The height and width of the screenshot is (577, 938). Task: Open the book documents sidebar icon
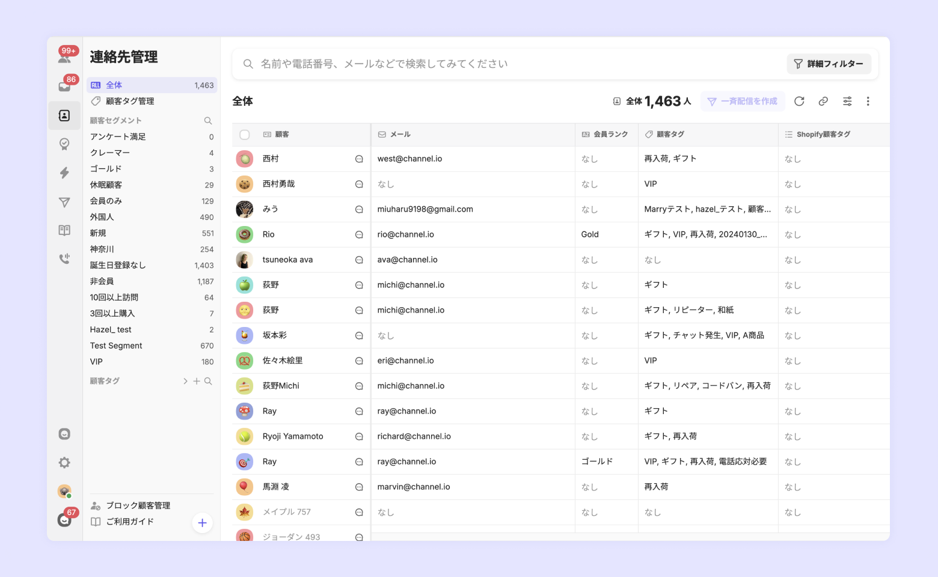click(64, 231)
